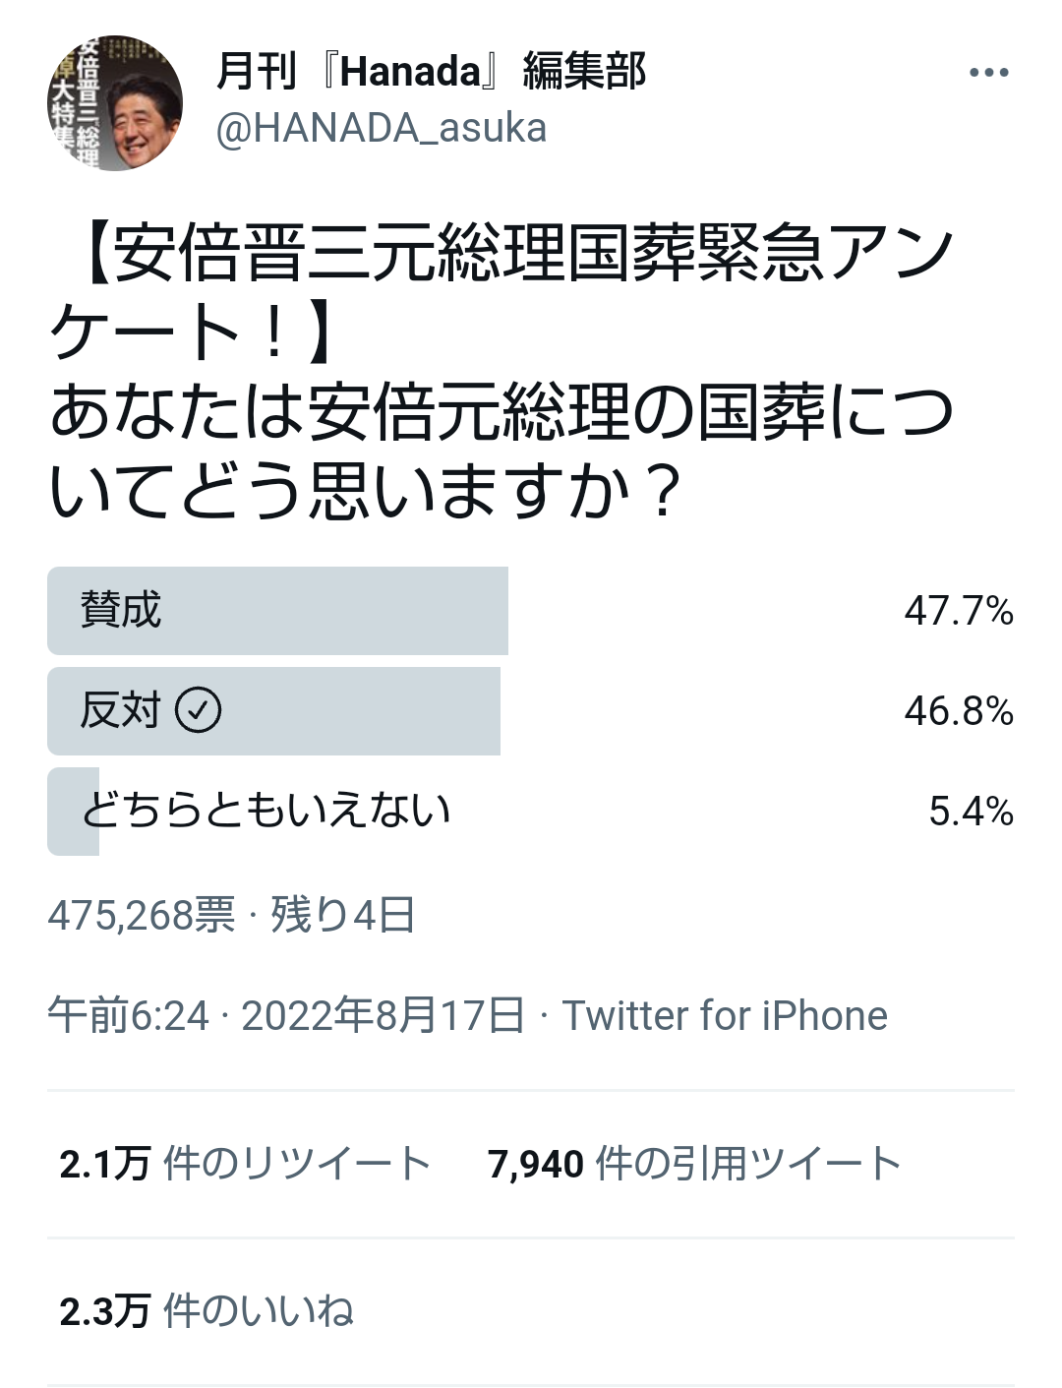Select the 賛成 poll option
The width and height of the screenshot is (1062, 1388).
tap(531, 611)
